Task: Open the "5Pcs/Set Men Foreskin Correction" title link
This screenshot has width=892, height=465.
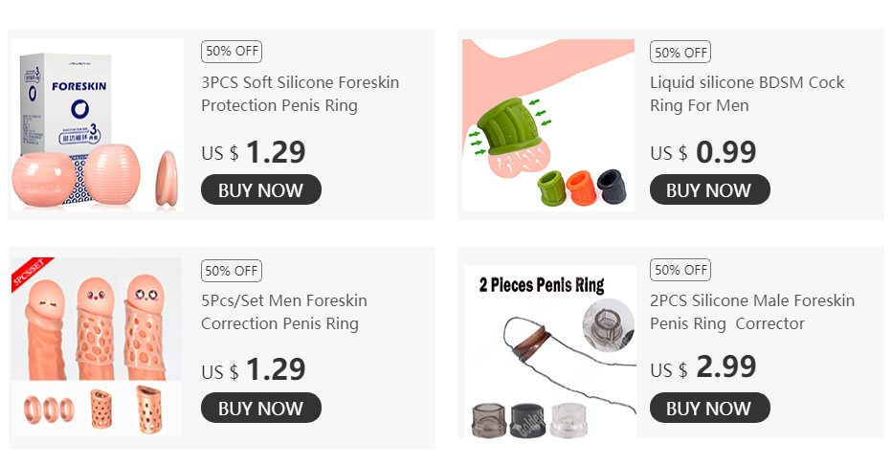Action: [284, 312]
